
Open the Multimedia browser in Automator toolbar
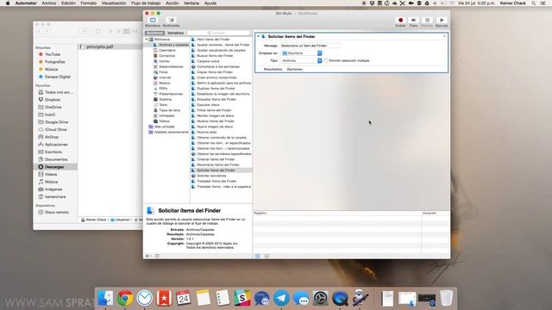171,22
